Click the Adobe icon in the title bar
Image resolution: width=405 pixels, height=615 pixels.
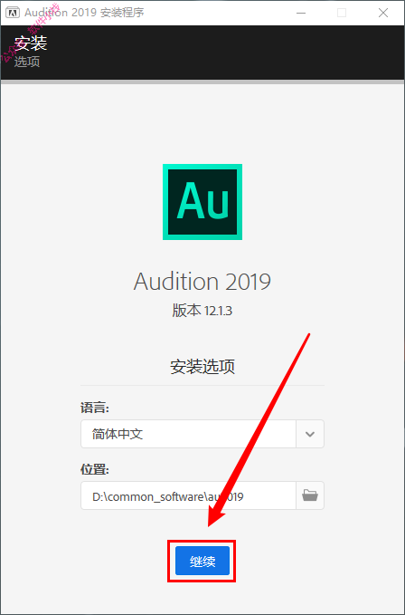pyautogui.click(x=13, y=13)
